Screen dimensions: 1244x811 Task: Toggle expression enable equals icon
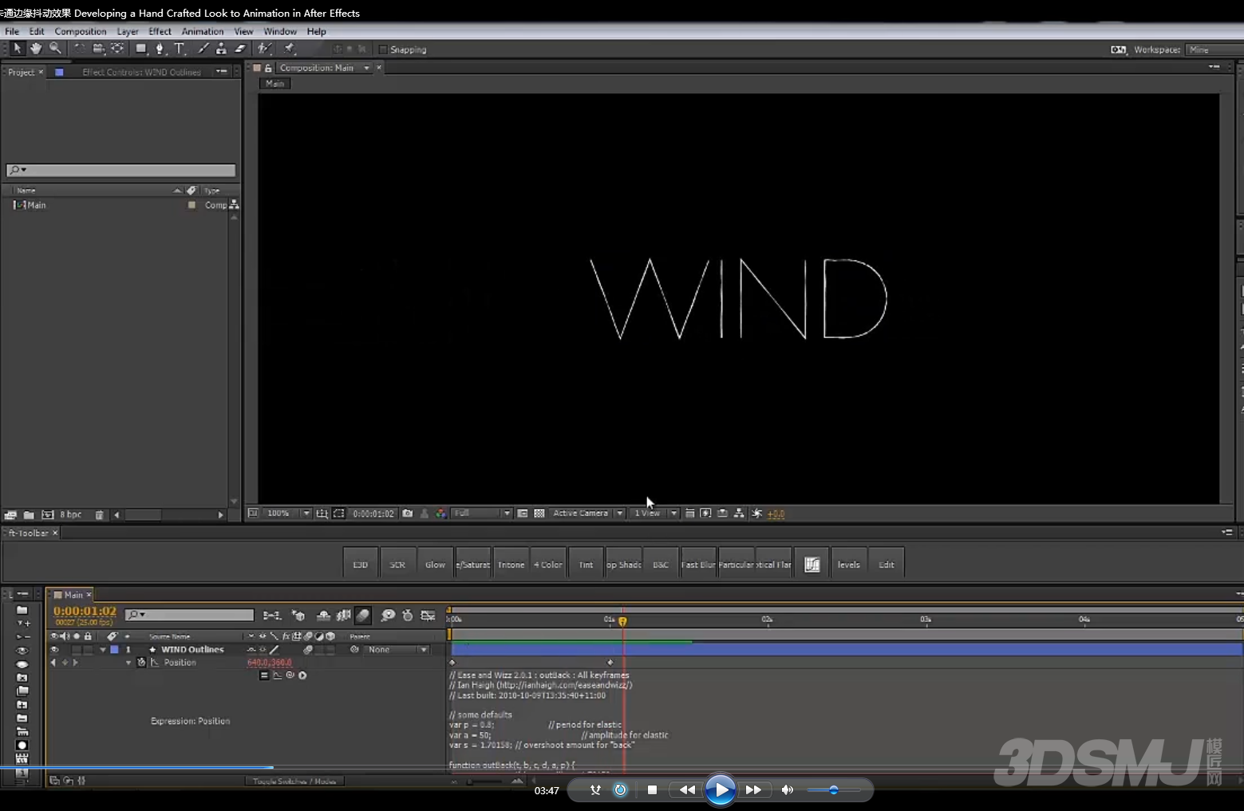(x=264, y=675)
